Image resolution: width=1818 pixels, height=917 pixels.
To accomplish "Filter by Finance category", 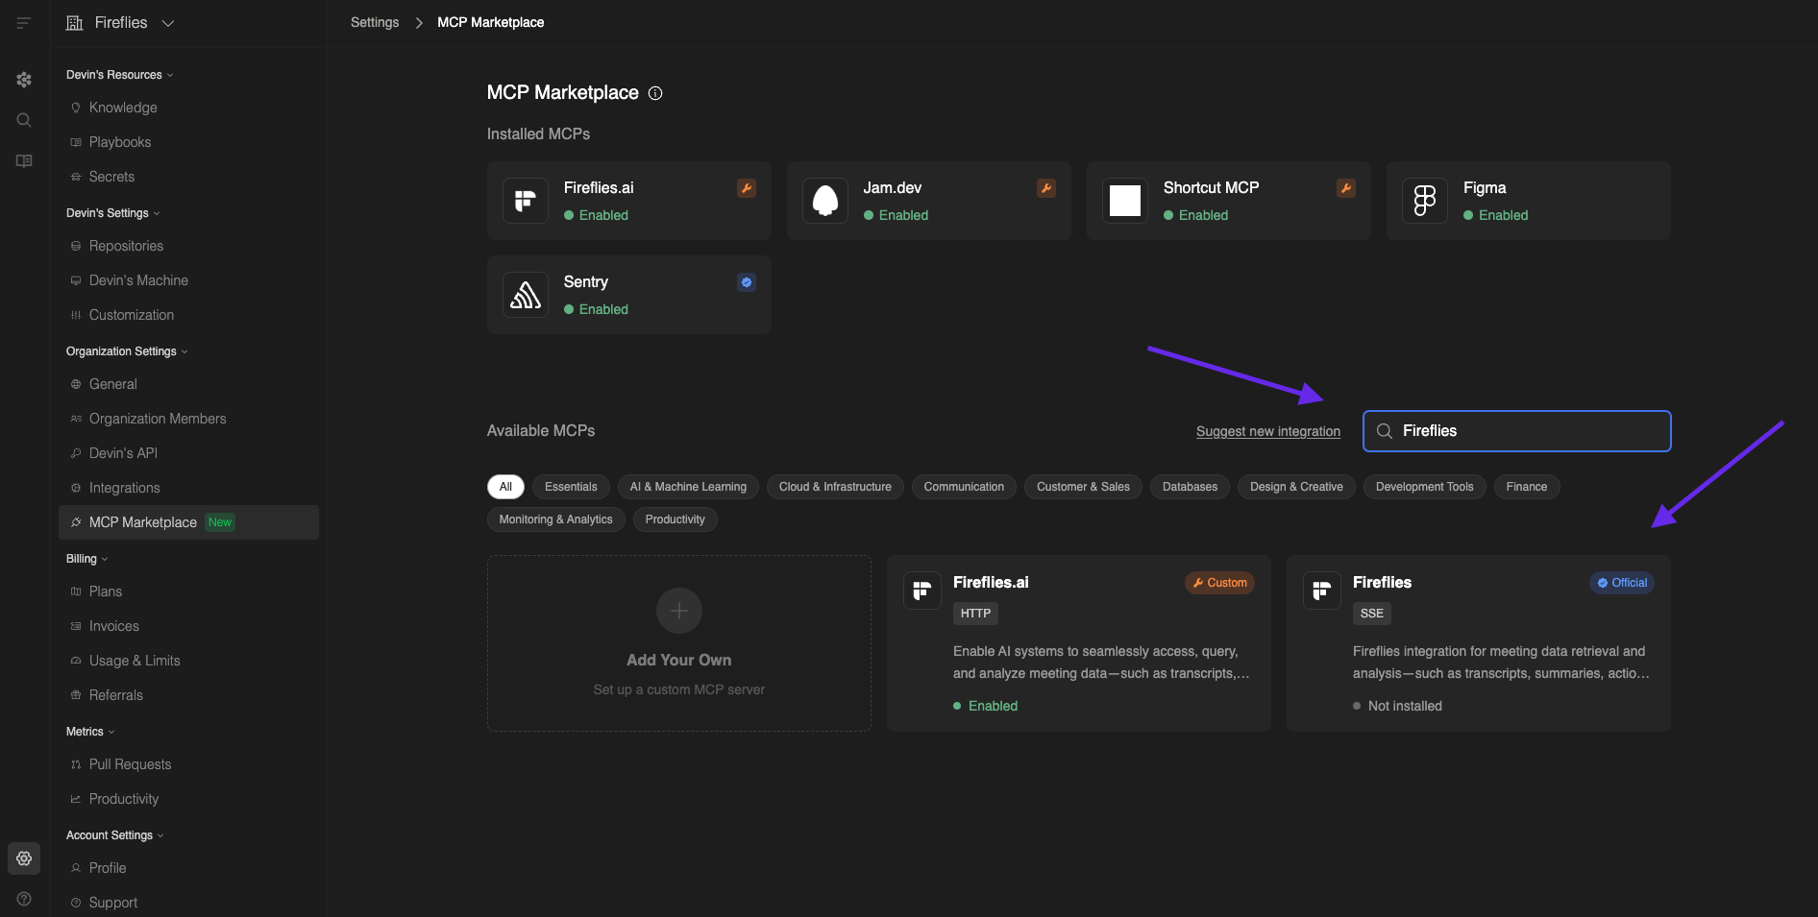I will [x=1527, y=487].
